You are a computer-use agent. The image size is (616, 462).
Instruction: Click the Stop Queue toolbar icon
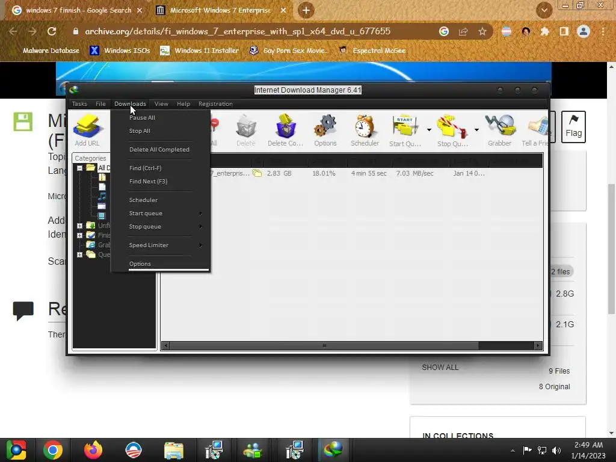click(452, 130)
